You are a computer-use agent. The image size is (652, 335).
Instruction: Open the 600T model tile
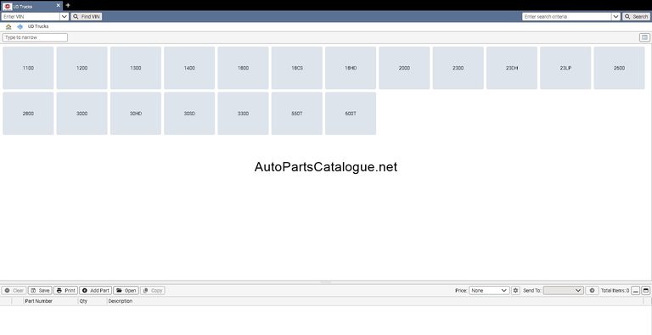point(351,114)
